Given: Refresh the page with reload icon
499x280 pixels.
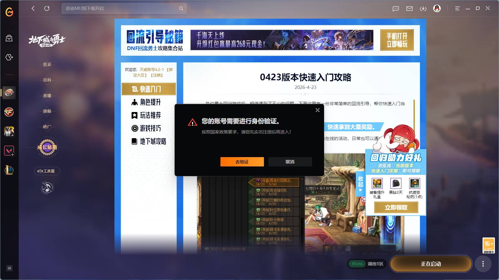Looking at the screenshot, I should click(47, 8).
